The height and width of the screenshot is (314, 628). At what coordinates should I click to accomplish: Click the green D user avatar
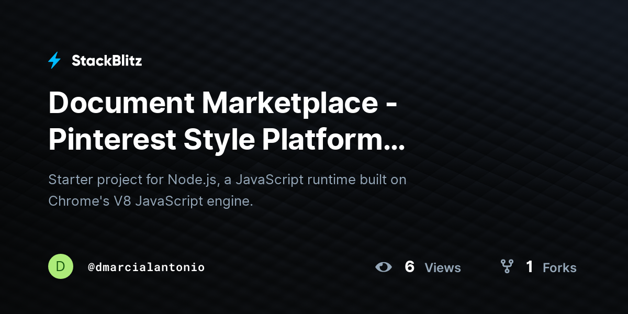pos(61,266)
